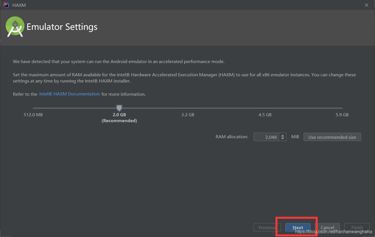Select the 4.5 GB slider mark
375x237 pixels.
pos(265,115)
